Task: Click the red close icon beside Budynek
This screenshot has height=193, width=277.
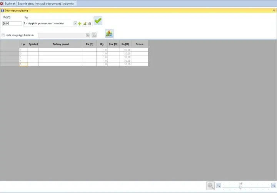Action: coord(2,3)
